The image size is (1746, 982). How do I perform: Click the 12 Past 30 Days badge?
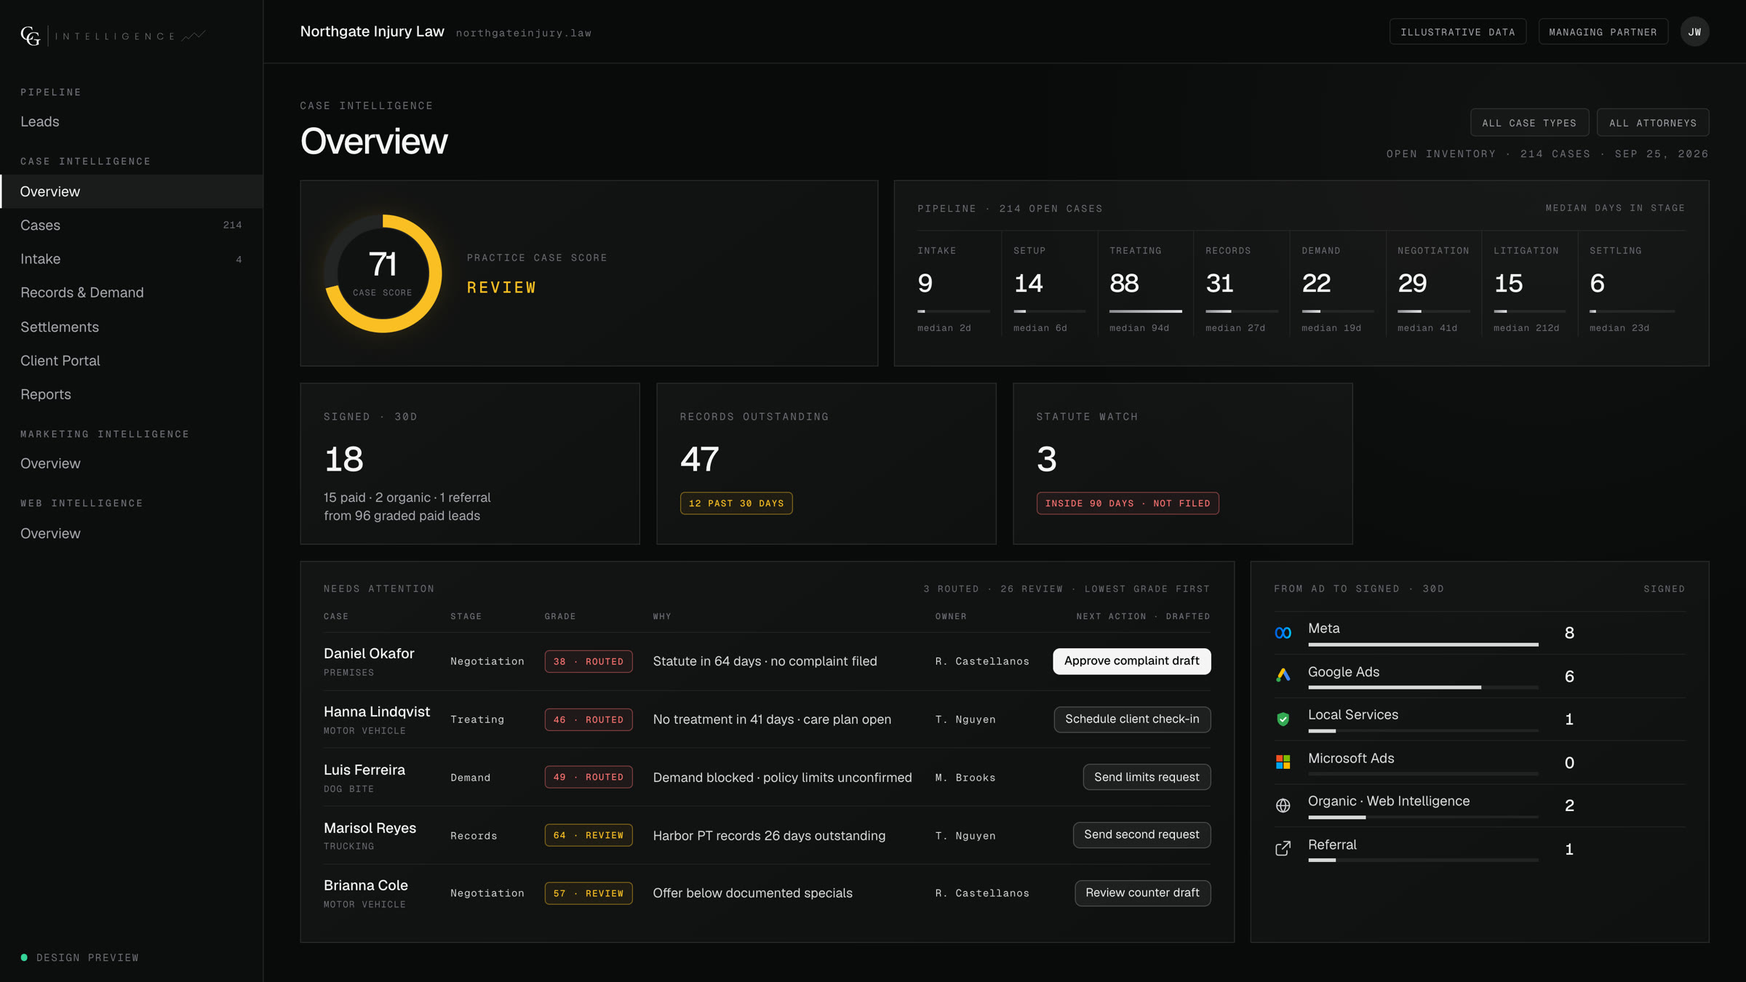pyautogui.click(x=736, y=503)
